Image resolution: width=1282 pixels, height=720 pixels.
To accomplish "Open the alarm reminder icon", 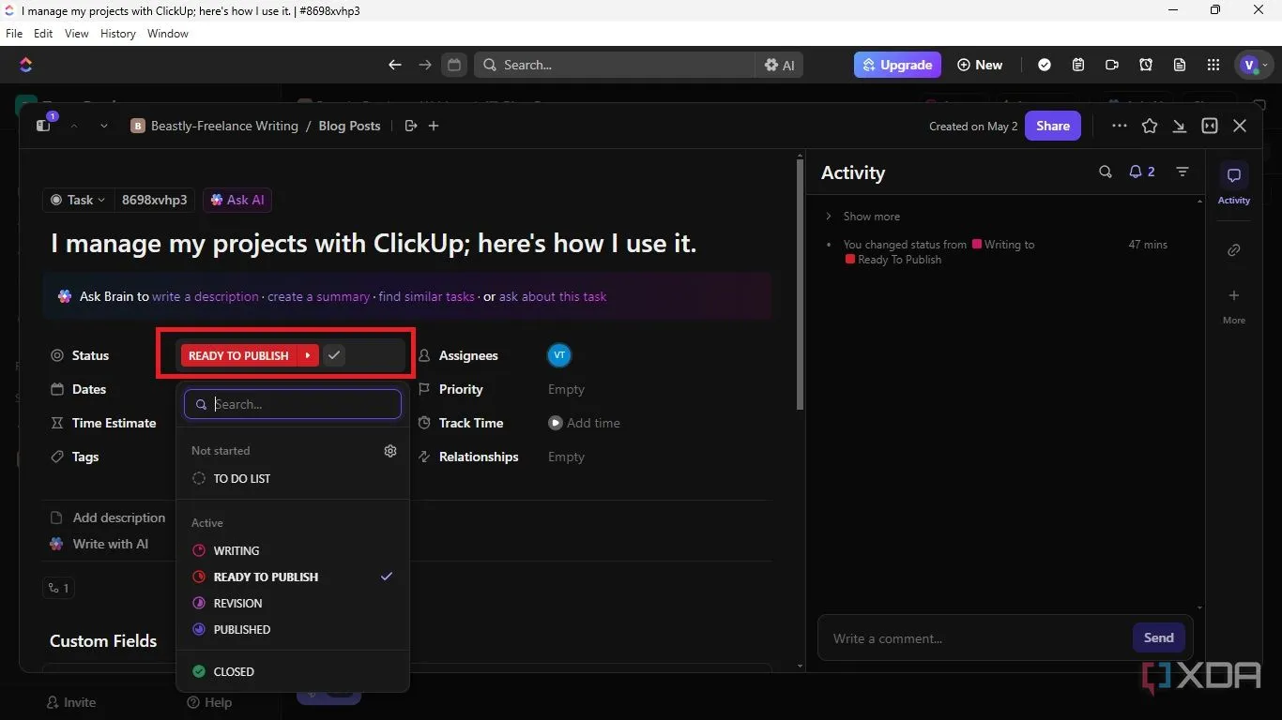I will [x=1146, y=65].
